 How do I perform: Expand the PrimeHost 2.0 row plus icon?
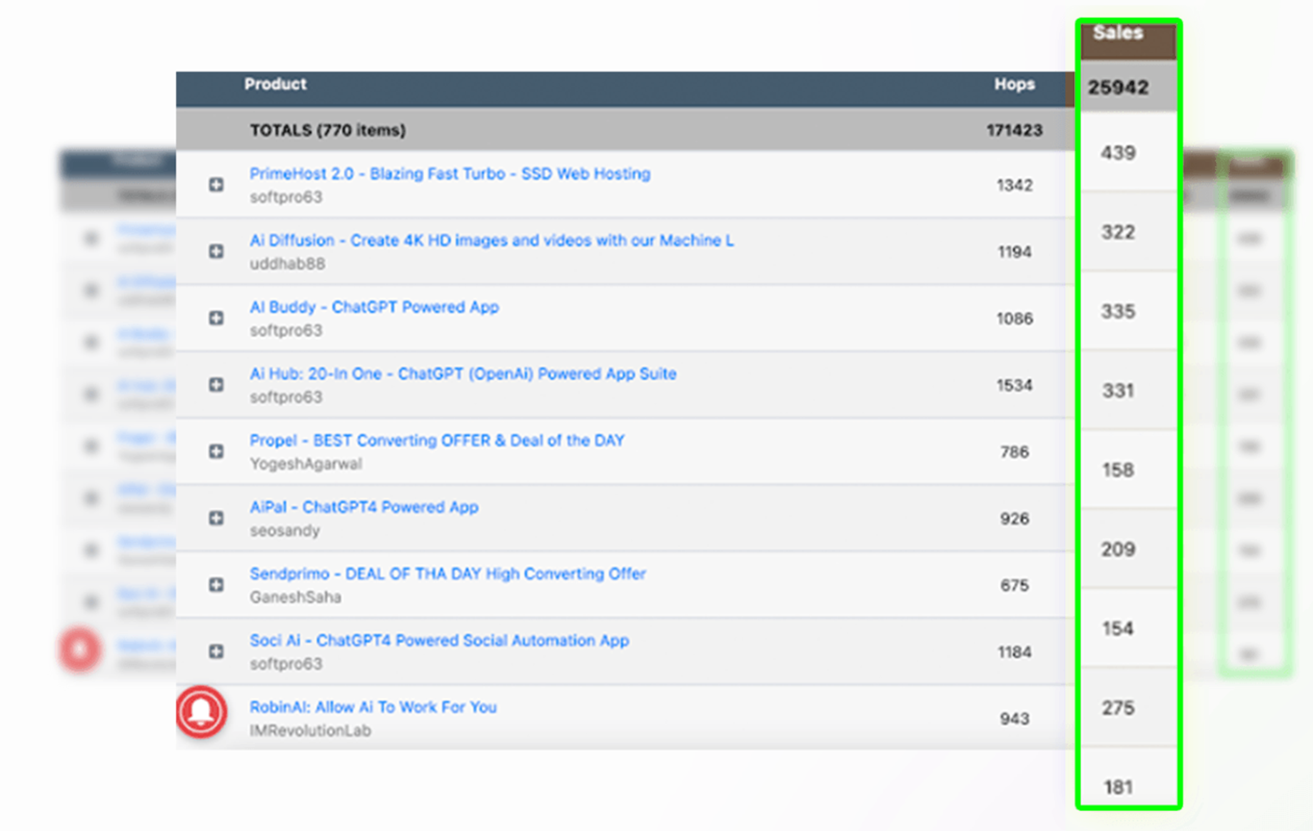(216, 184)
